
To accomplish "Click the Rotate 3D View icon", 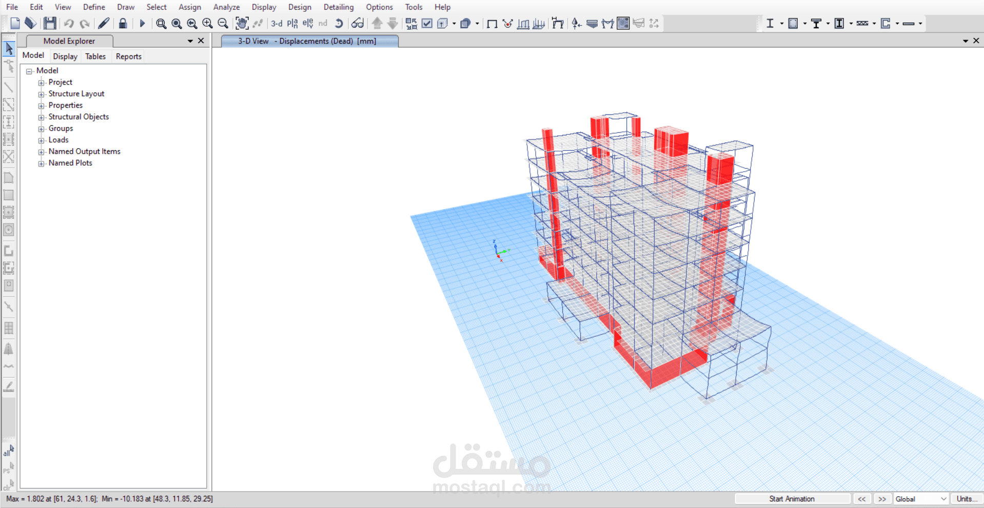I will (339, 23).
